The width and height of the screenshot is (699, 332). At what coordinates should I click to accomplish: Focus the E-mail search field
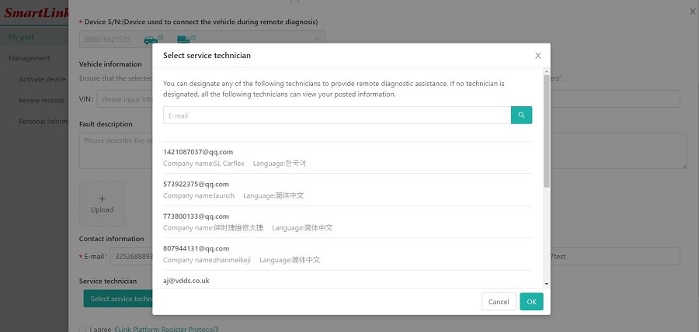336,116
